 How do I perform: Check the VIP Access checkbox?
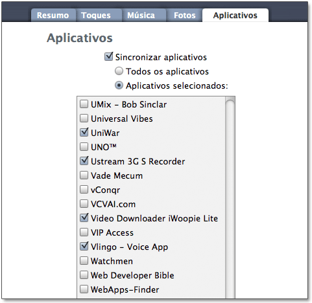(84, 232)
